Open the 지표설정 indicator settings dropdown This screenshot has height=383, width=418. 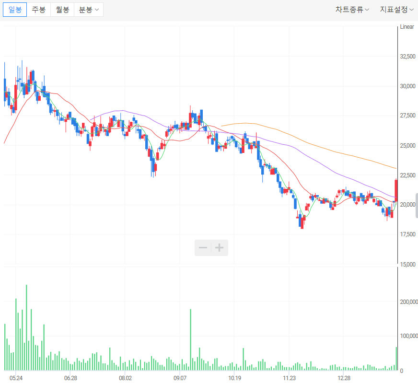click(396, 10)
